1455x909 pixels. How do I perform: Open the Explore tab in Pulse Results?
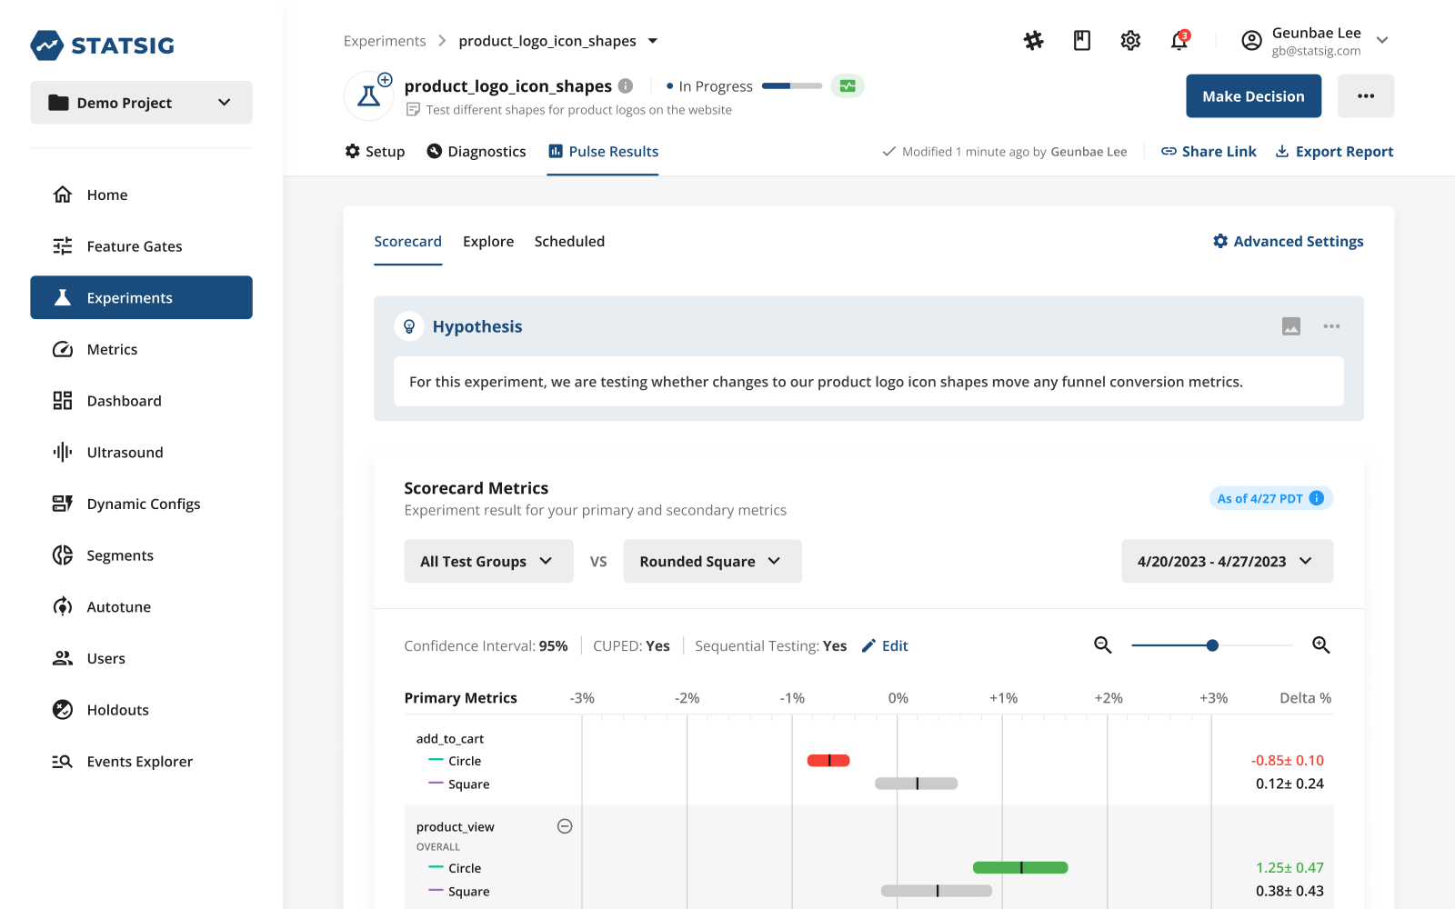point(488,241)
